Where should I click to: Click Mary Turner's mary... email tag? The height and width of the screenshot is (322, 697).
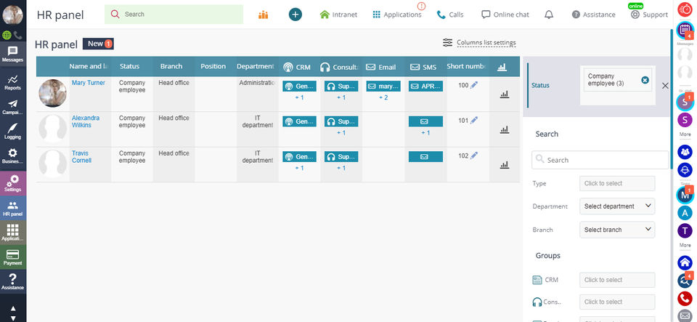(x=383, y=86)
